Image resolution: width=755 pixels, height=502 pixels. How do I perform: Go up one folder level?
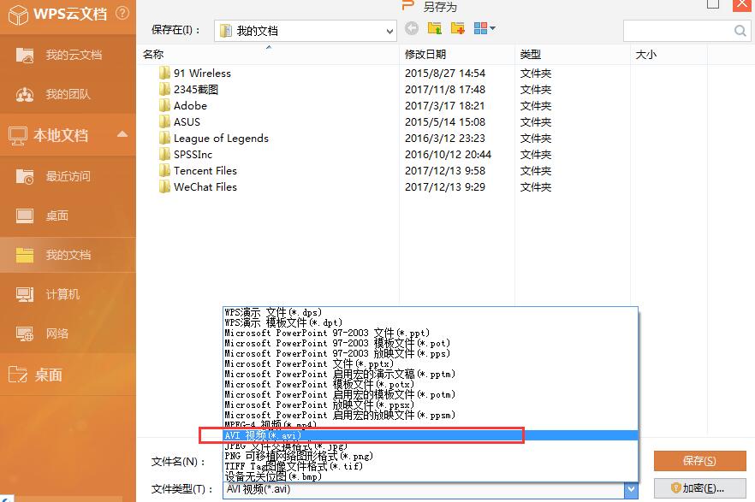pyautogui.click(x=434, y=28)
